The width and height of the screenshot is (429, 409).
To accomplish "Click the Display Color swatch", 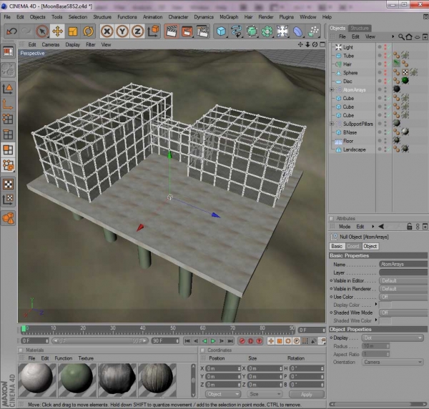I will coord(385,305).
